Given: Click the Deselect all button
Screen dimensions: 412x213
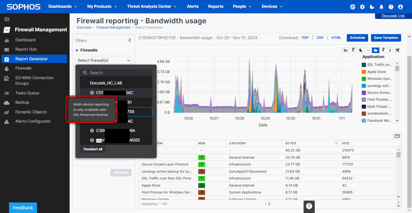Looking at the screenshot, I should coord(93,149).
